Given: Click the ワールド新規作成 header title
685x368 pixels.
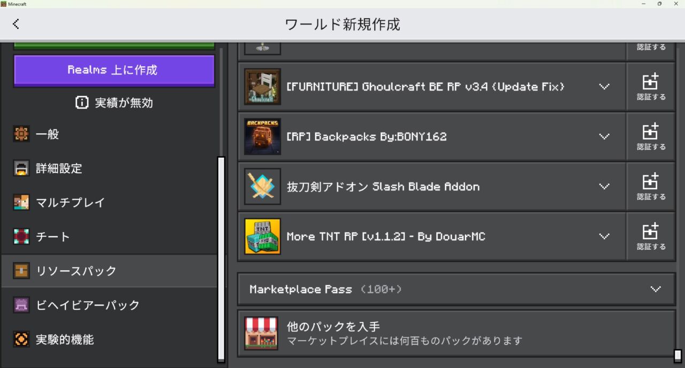Looking at the screenshot, I should click(342, 24).
